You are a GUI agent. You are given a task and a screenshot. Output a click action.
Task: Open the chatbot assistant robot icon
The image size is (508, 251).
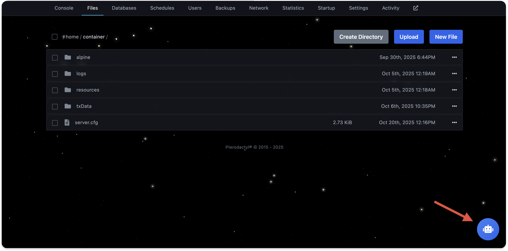(x=488, y=229)
